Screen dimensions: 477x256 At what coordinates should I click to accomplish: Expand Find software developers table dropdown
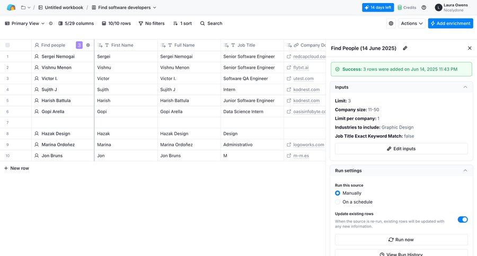pyautogui.click(x=155, y=7)
